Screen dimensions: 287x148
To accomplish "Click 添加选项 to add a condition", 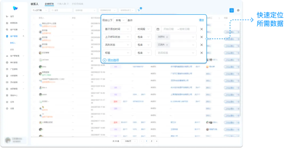I will point(111,60).
